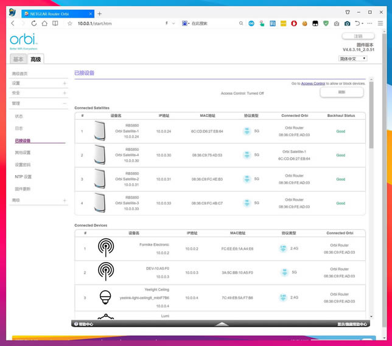Open the address bar dropdown arrow
Viewport: 392px width, 346px height.
click(x=173, y=24)
